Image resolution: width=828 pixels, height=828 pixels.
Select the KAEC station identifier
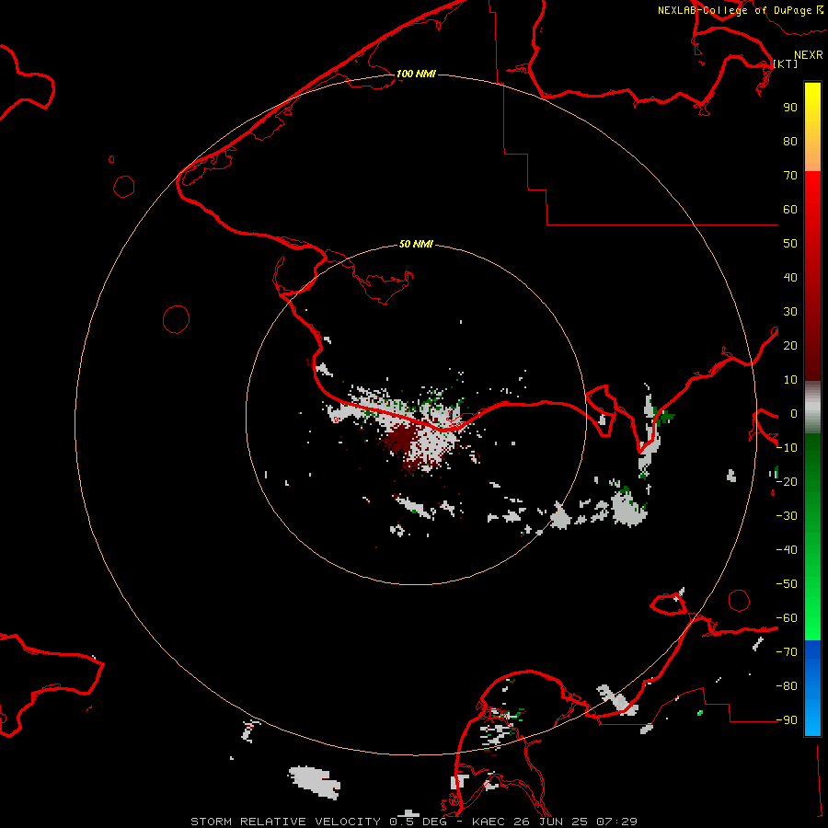[489, 822]
